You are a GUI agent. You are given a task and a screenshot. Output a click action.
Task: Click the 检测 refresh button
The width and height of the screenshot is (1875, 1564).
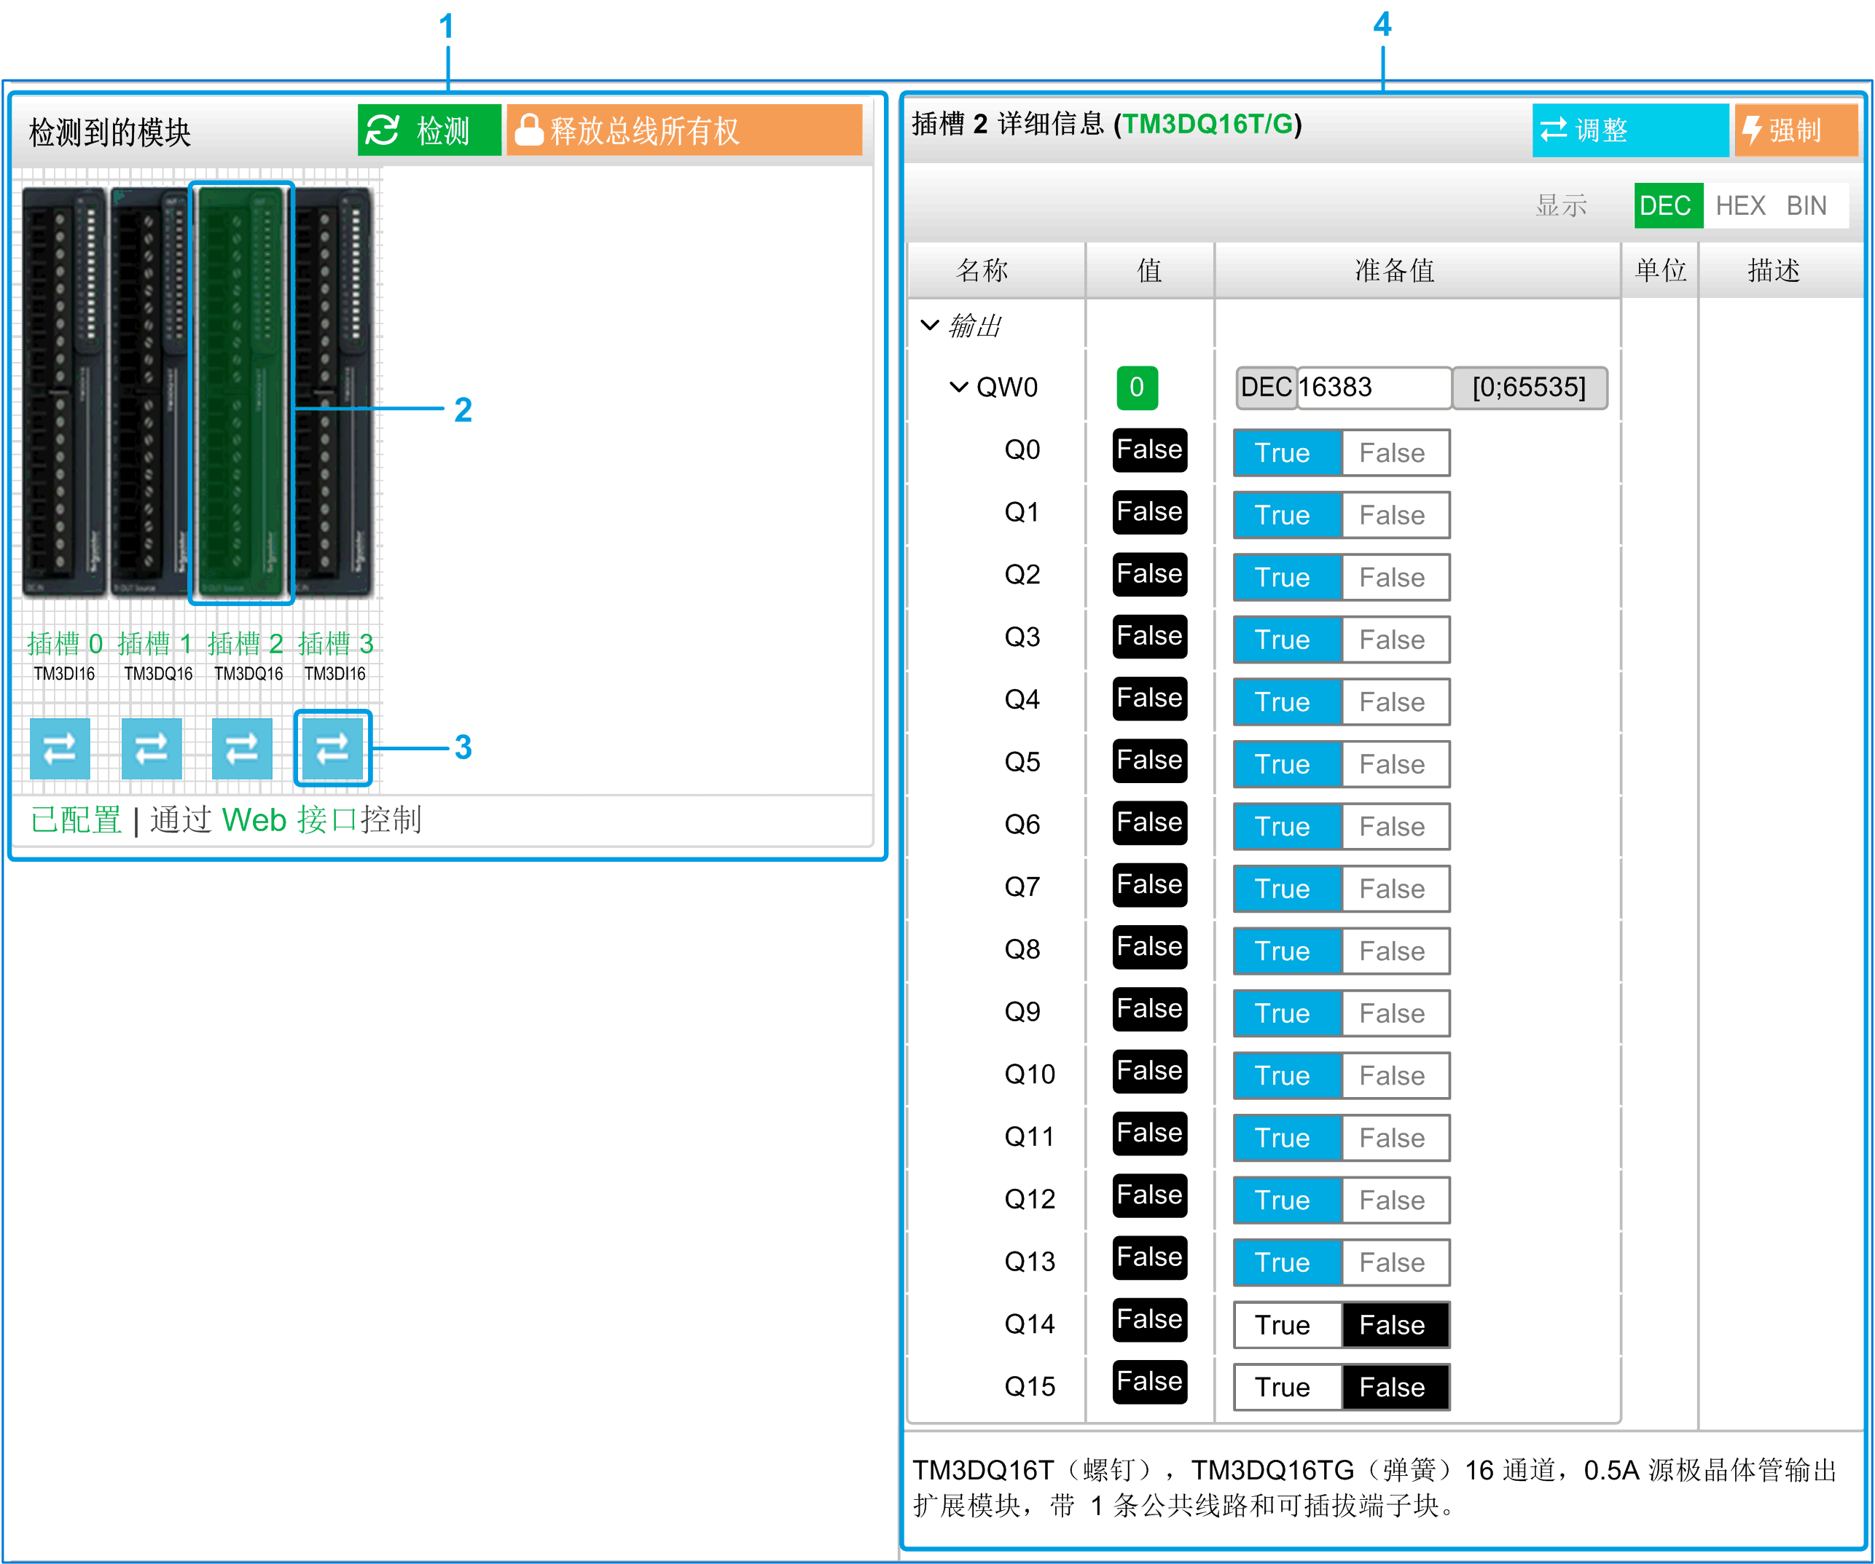[428, 130]
